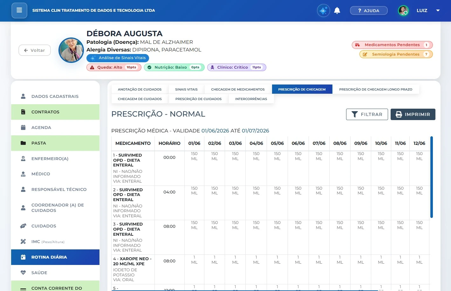Open Semiologia Pendentes badge
Screen dimensions: 451x291
click(x=396, y=54)
